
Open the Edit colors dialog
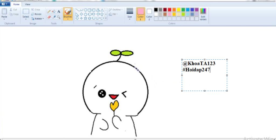203,14
